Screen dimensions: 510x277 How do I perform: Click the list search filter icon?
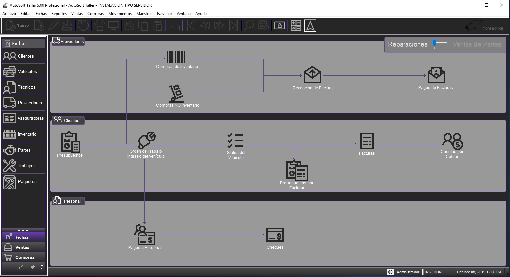(263, 25)
